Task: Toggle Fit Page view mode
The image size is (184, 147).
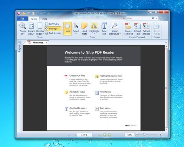Action: click(53, 29)
